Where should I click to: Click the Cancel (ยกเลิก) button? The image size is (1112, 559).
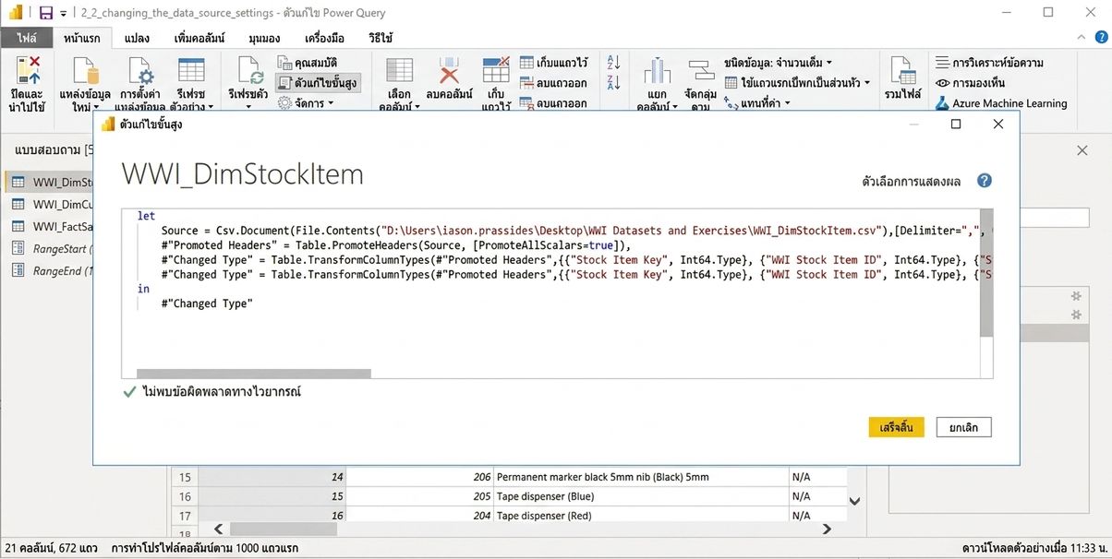point(963,427)
